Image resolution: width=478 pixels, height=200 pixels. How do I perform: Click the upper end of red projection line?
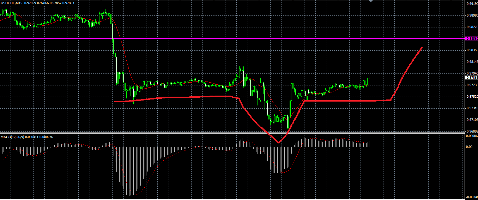421,48
